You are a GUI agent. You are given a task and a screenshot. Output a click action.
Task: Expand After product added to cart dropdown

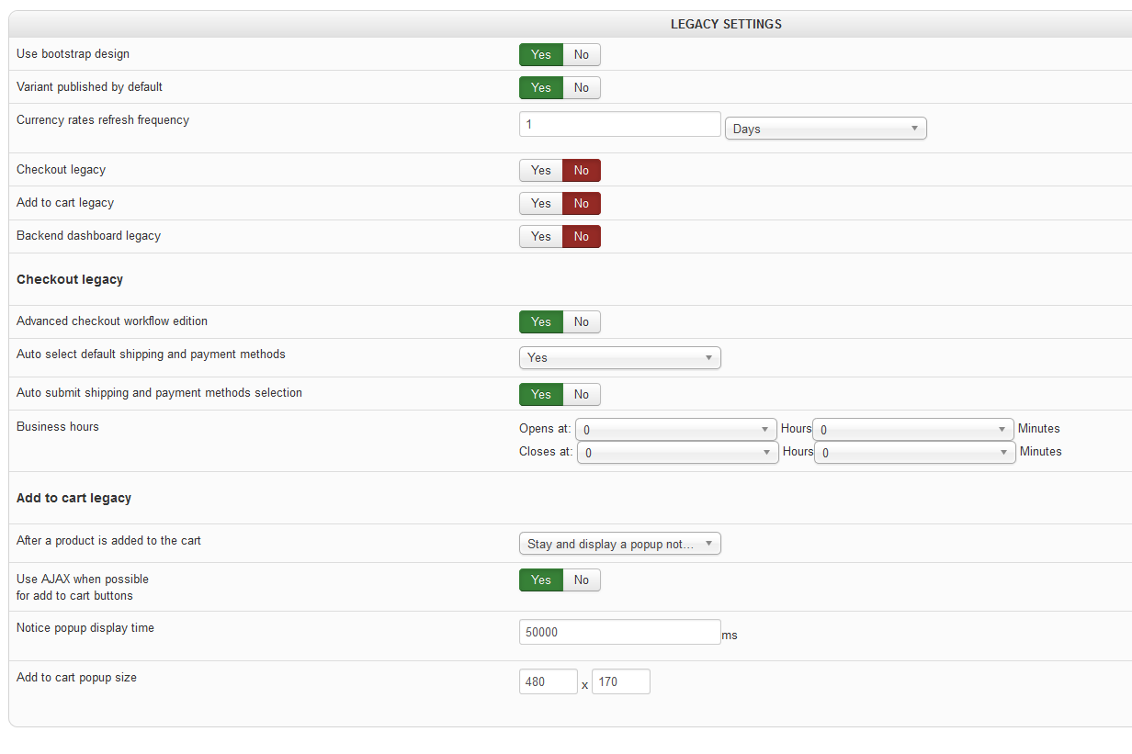click(619, 544)
